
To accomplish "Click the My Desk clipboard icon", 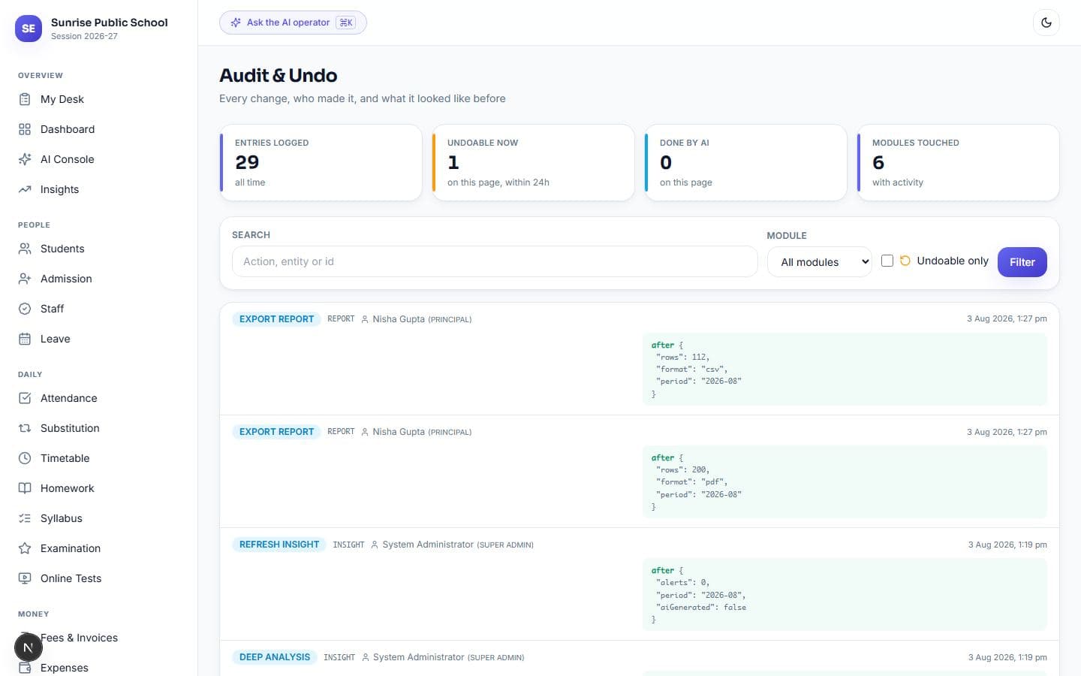I will [25, 99].
